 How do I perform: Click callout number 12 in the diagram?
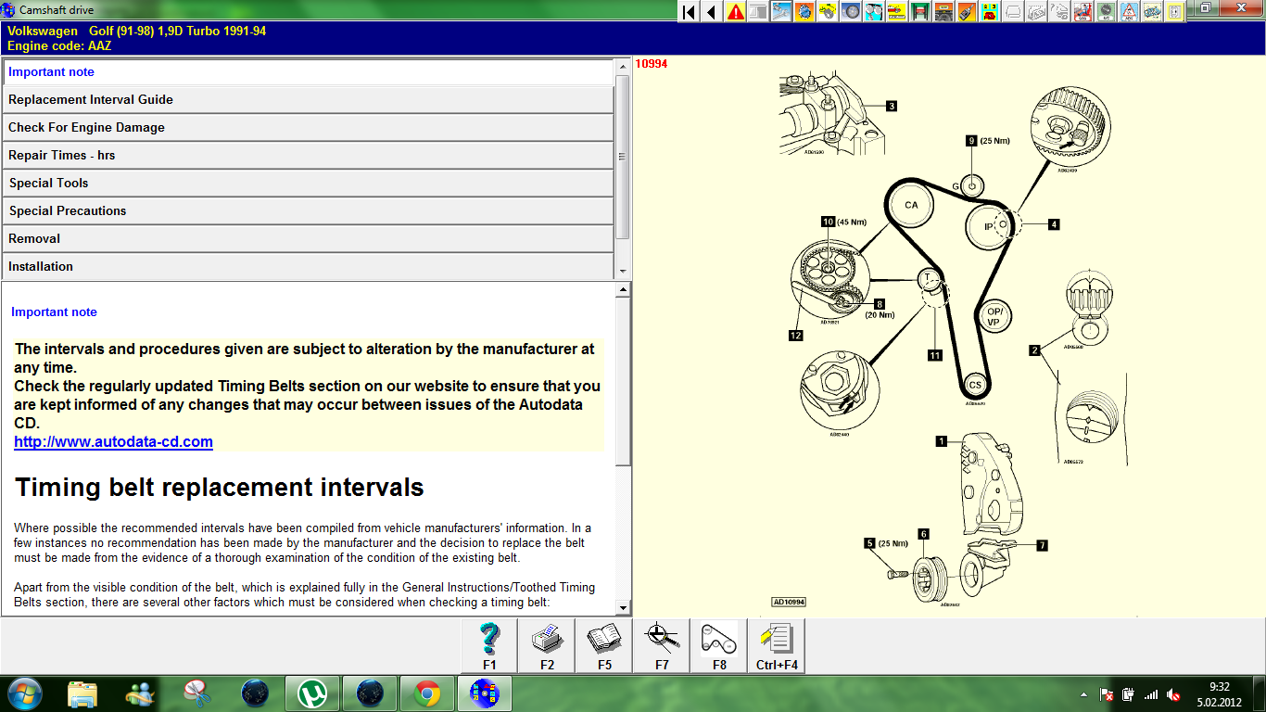795,336
